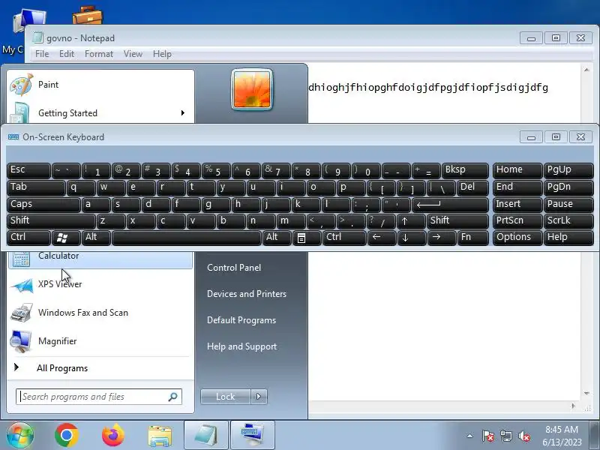Click Show desktop strip at taskbar end
This screenshot has width=600, height=450.
tap(594, 436)
